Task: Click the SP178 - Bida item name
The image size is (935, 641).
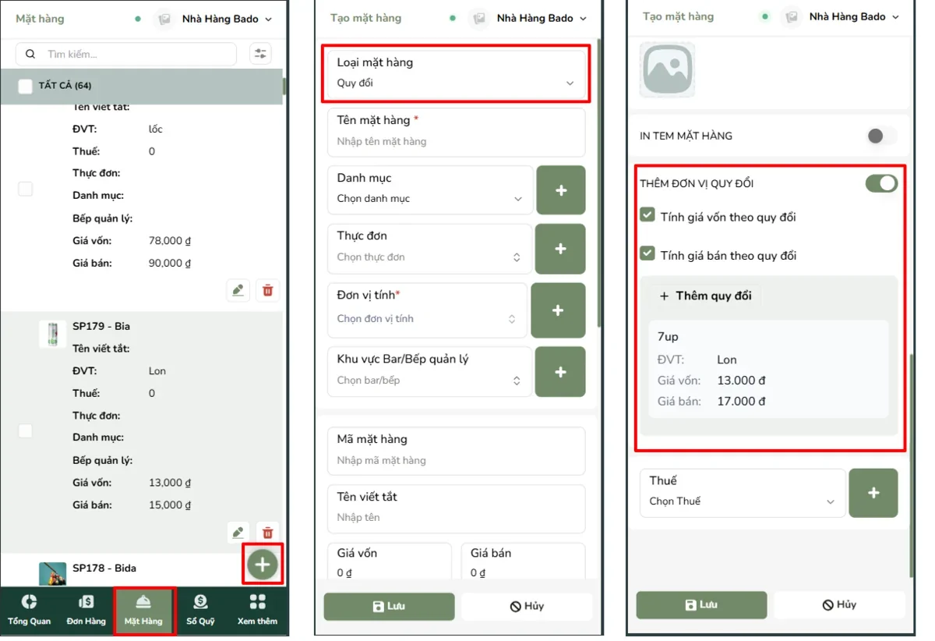Action: click(104, 568)
